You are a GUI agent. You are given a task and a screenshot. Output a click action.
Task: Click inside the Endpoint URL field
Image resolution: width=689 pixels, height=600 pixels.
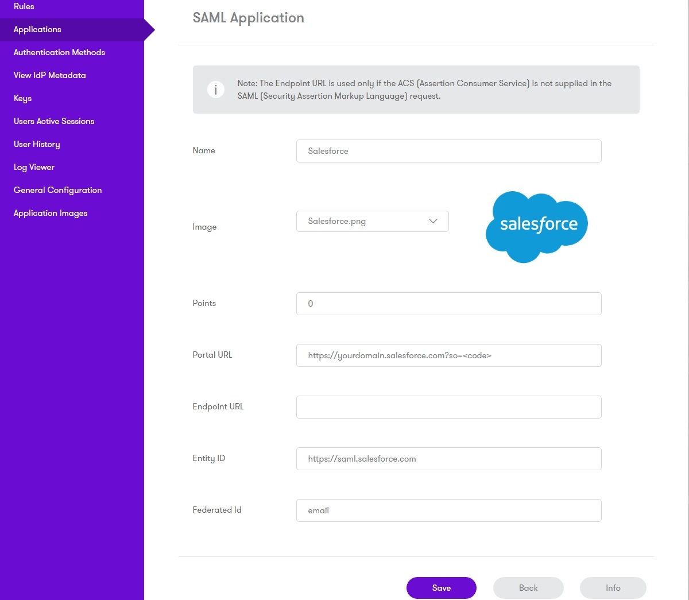[x=448, y=407]
